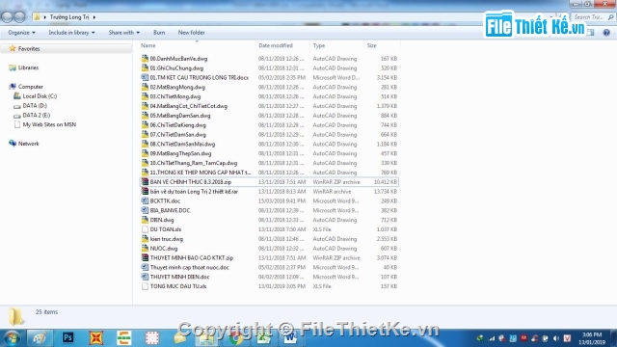Select the NUOC.dwg AutoCAD icon
Viewport: 617px width, 347px height.
[x=145, y=249]
